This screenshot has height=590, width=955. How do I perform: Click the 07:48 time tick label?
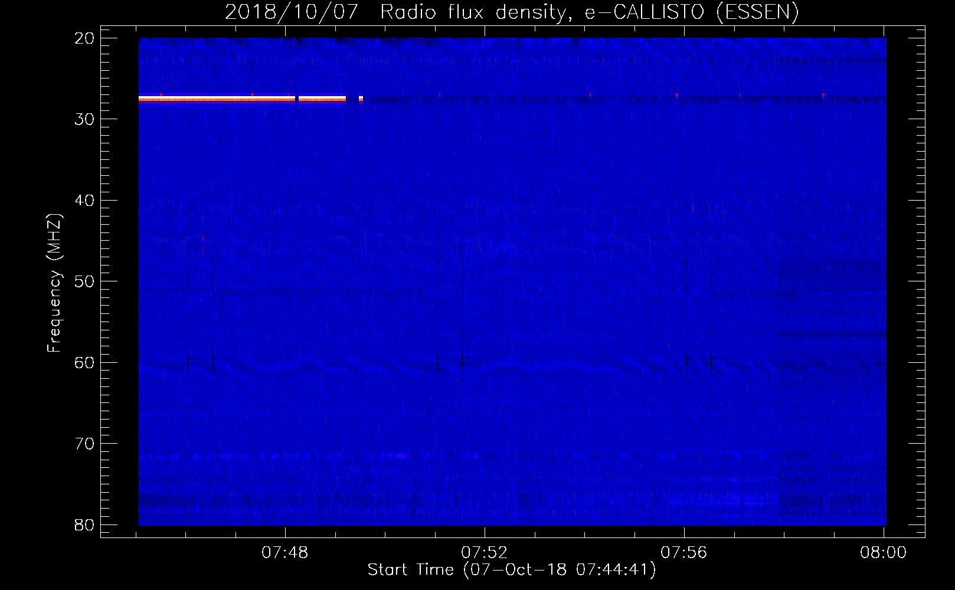[x=285, y=552]
